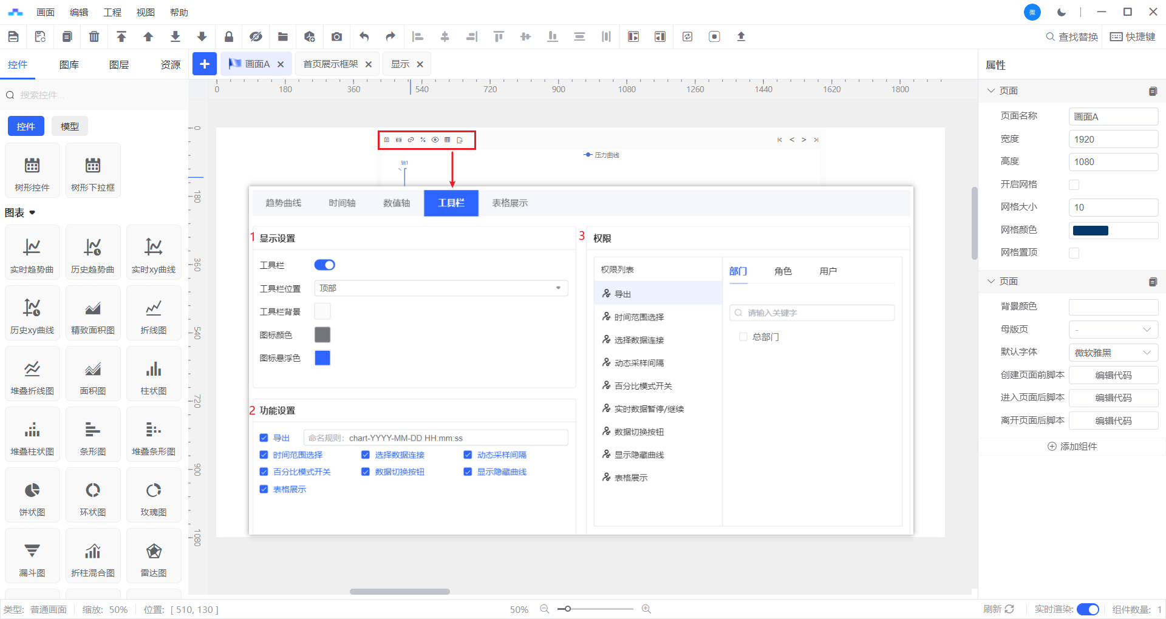
Task: Switch to dark mode with the moon icon
Action: click(x=1061, y=12)
